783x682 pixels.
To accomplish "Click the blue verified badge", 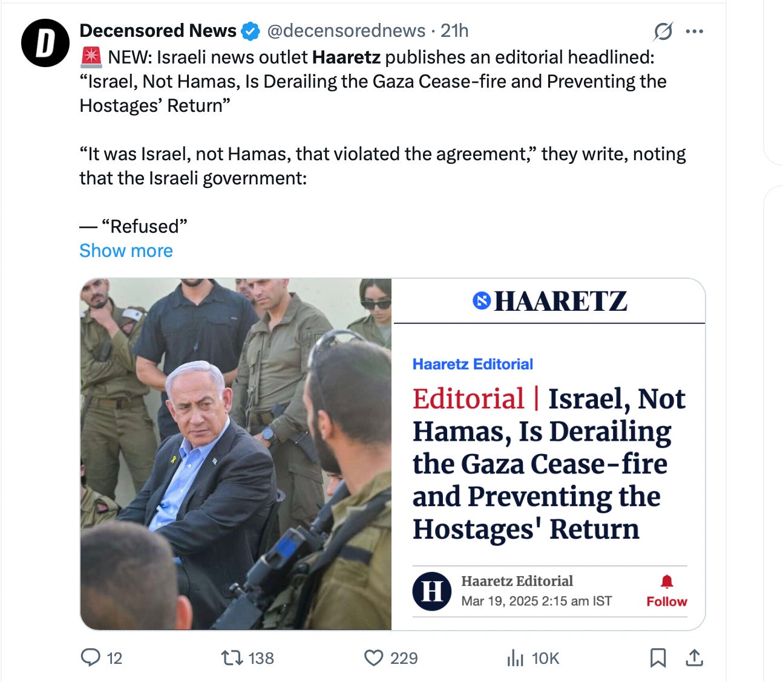I will (x=251, y=31).
